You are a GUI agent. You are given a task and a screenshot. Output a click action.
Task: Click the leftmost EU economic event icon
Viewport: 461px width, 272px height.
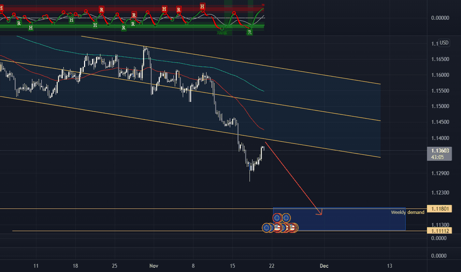pos(267,227)
